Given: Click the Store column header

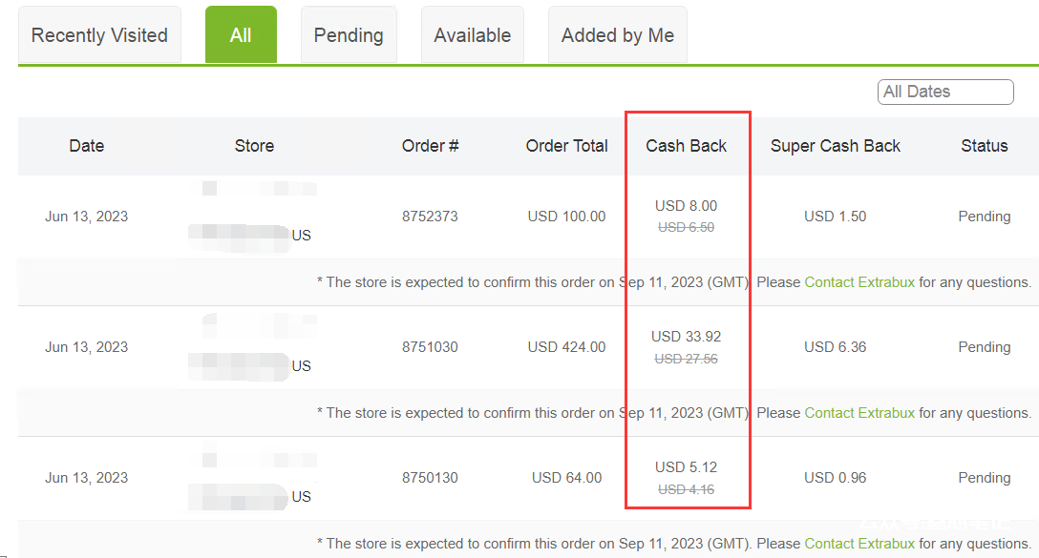Looking at the screenshot, I should [x=254, y=146].
